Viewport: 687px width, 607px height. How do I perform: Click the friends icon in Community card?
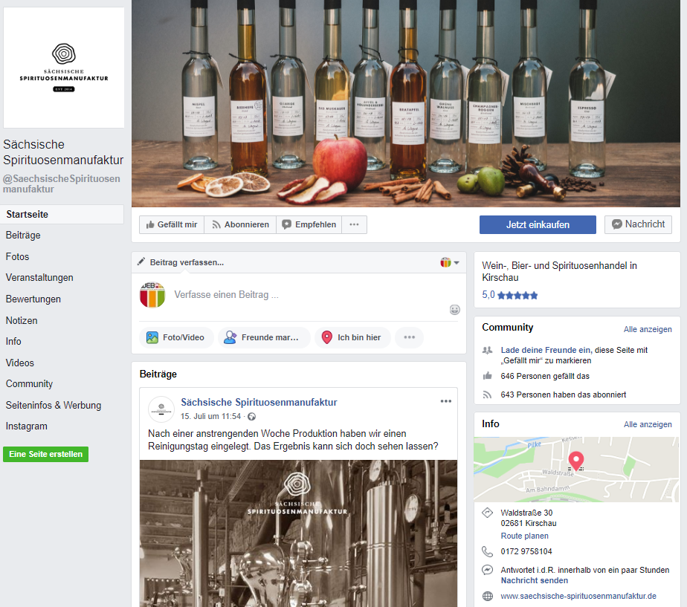[x=487, y=351]
